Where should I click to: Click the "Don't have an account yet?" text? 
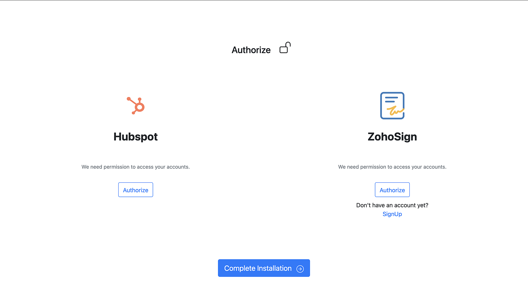point(392,205)
